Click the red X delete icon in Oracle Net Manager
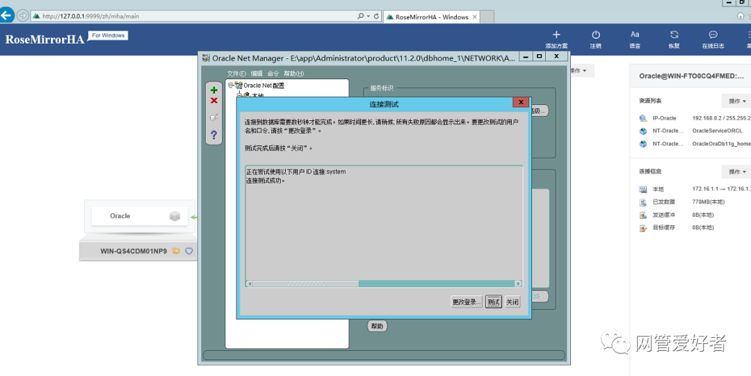 tap(213, 101)
